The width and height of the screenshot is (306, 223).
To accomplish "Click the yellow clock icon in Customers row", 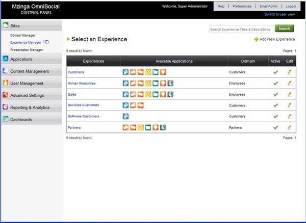I will click(x=148, y=72).
